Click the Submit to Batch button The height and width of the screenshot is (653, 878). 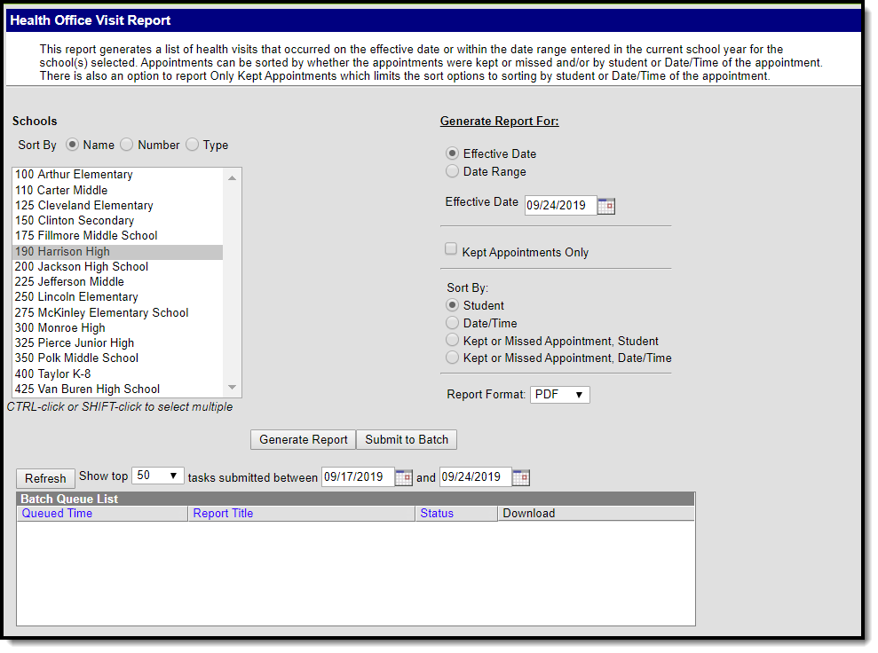point(407,440)
